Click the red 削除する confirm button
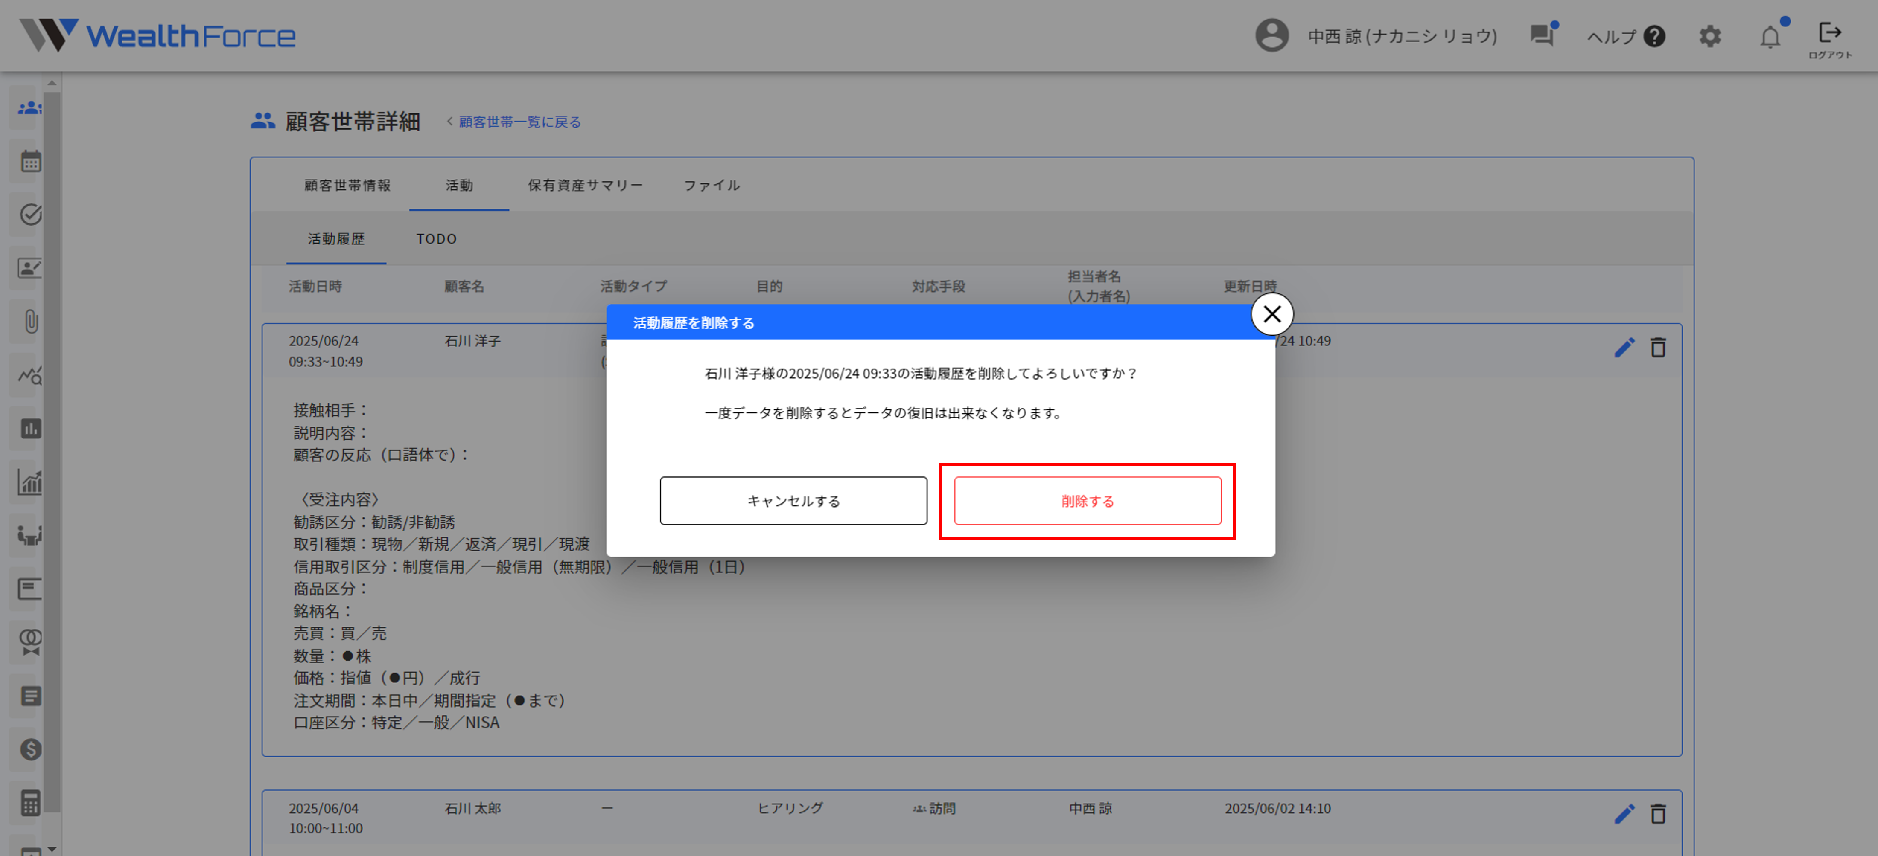Viewport: 1878px width, 856px height. pyautogui.click(x=1087, y=500)
